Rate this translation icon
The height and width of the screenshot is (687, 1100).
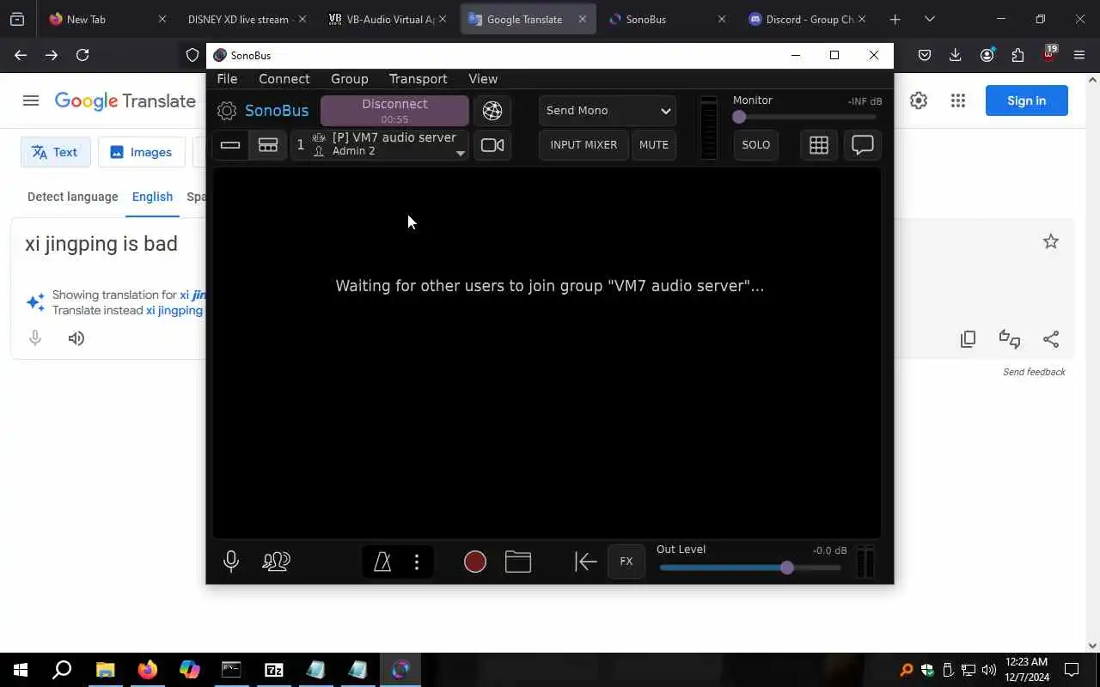pos(1010,339)
